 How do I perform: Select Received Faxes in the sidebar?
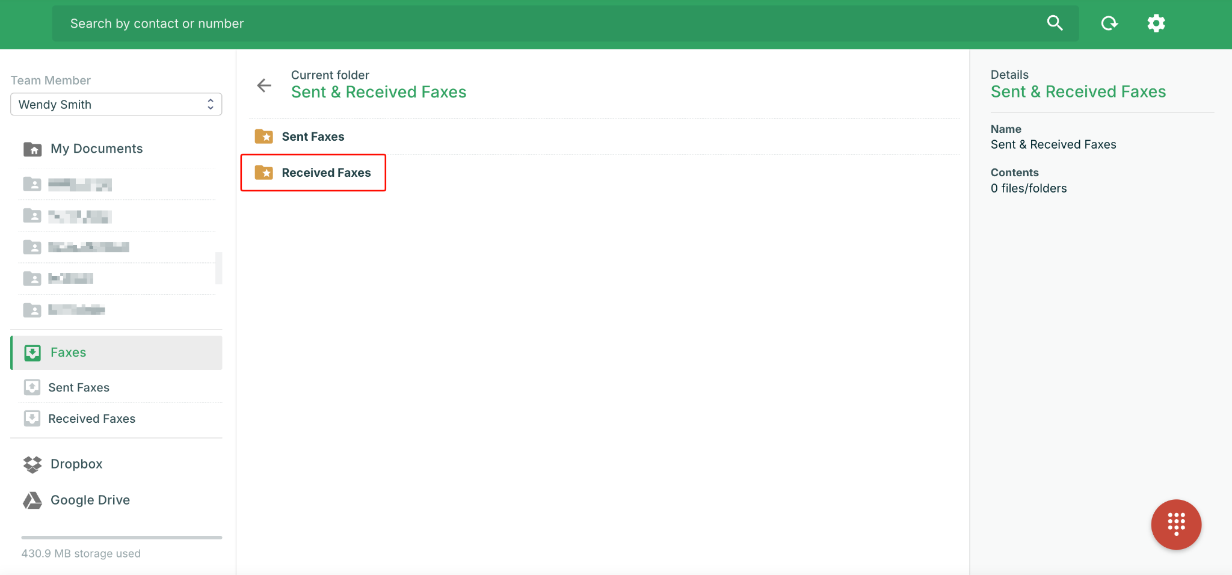pyautogui.click(x=91, y=419)
